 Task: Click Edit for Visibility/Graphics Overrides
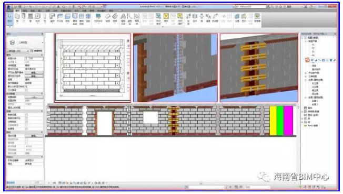[34, 72]
